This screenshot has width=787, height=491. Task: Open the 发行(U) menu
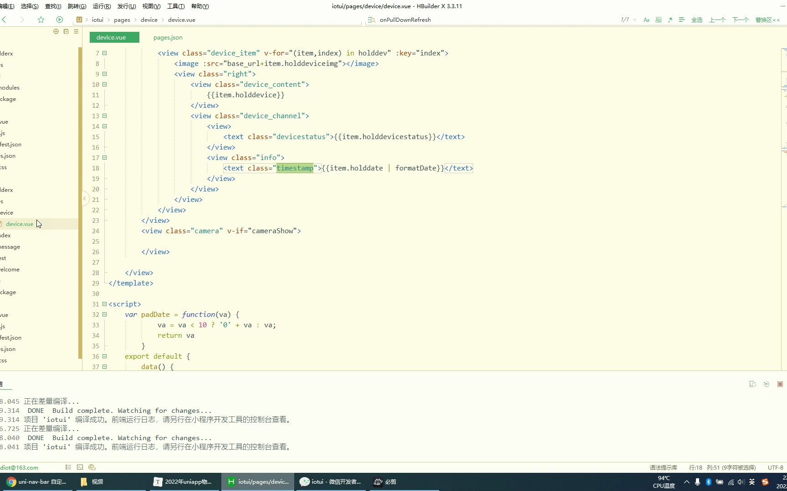coord(127,6)
